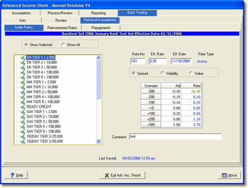Select list row SN TIER 1 < 2,500
Screen dimensions: 248x188
pos(41,57)
